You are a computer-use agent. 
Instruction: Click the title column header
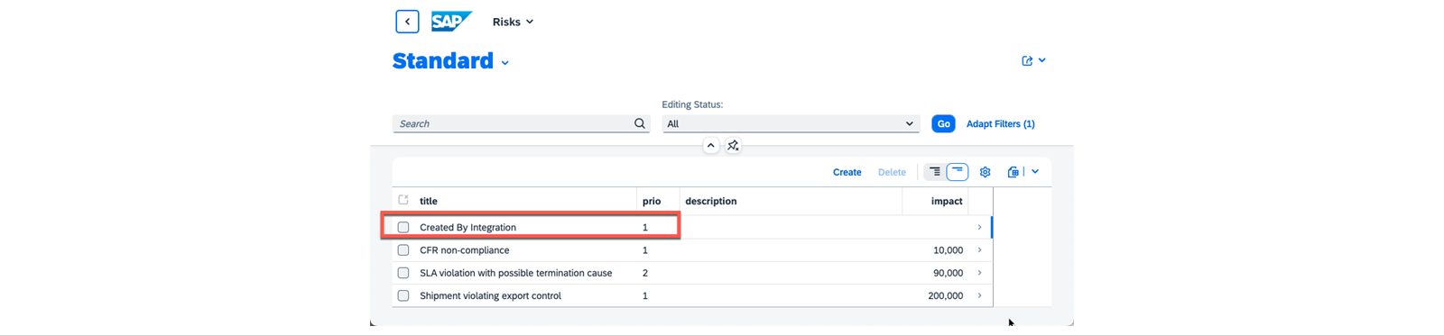(429, 201)
